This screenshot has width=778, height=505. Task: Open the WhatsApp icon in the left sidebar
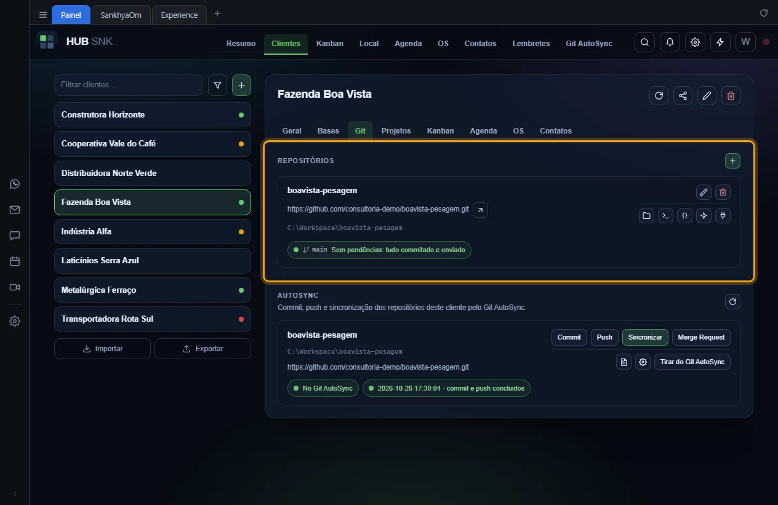15,184
